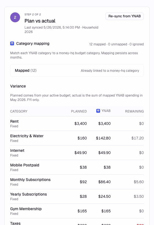154x225 pixels.
Task: Click Rent planned amount $3,400
Action: (x=81, y=124)
